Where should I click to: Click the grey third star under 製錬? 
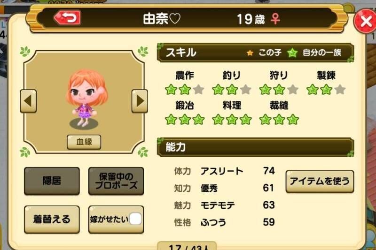click(340, 90)
